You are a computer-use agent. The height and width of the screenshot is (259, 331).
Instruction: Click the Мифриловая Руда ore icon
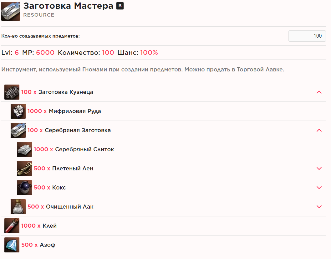pyautogui.click(x=18, y=111)
